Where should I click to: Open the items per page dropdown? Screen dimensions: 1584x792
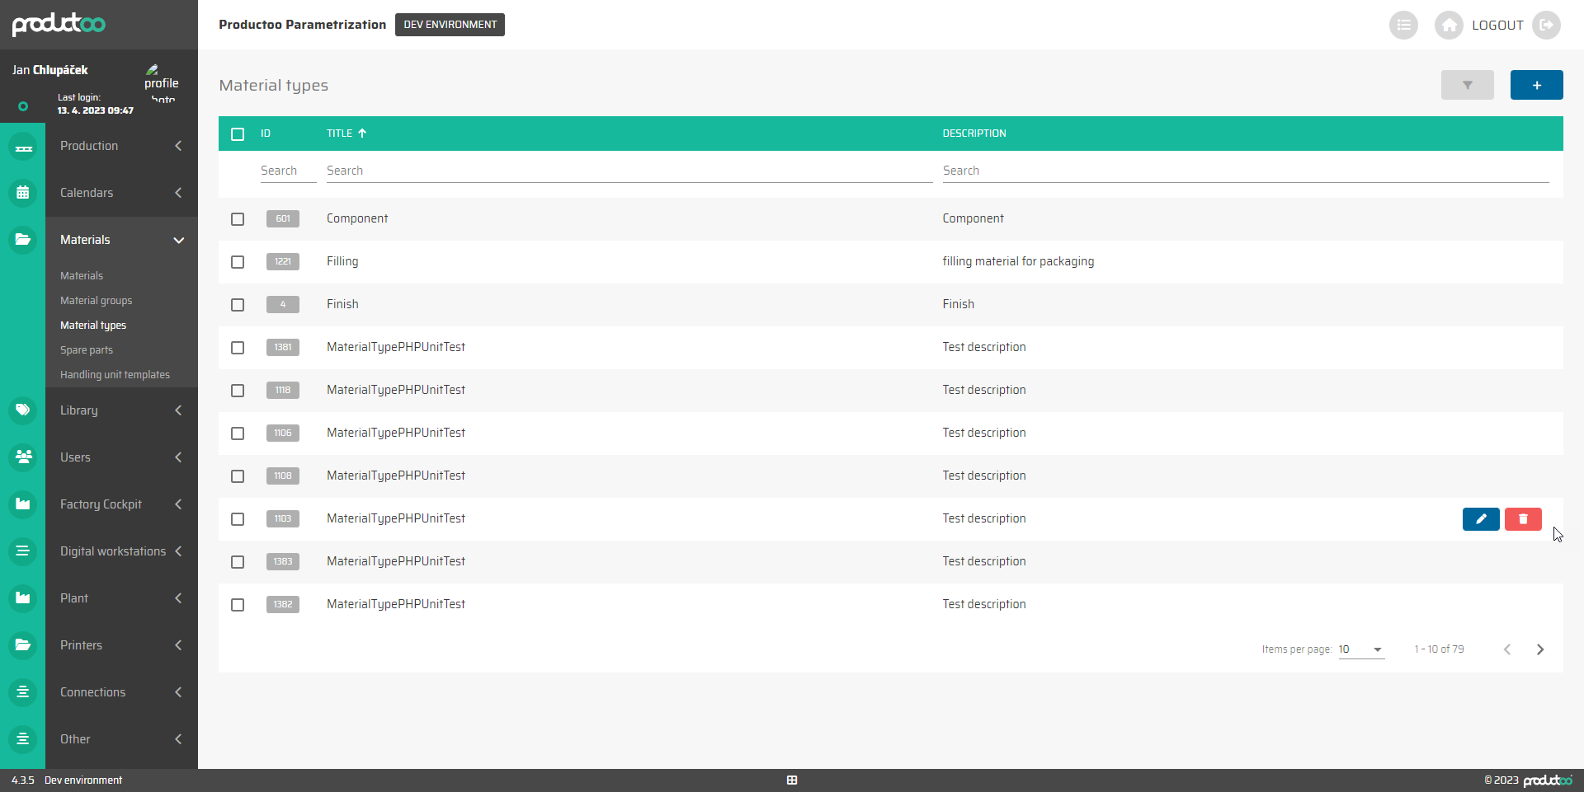pos(1360,649)
